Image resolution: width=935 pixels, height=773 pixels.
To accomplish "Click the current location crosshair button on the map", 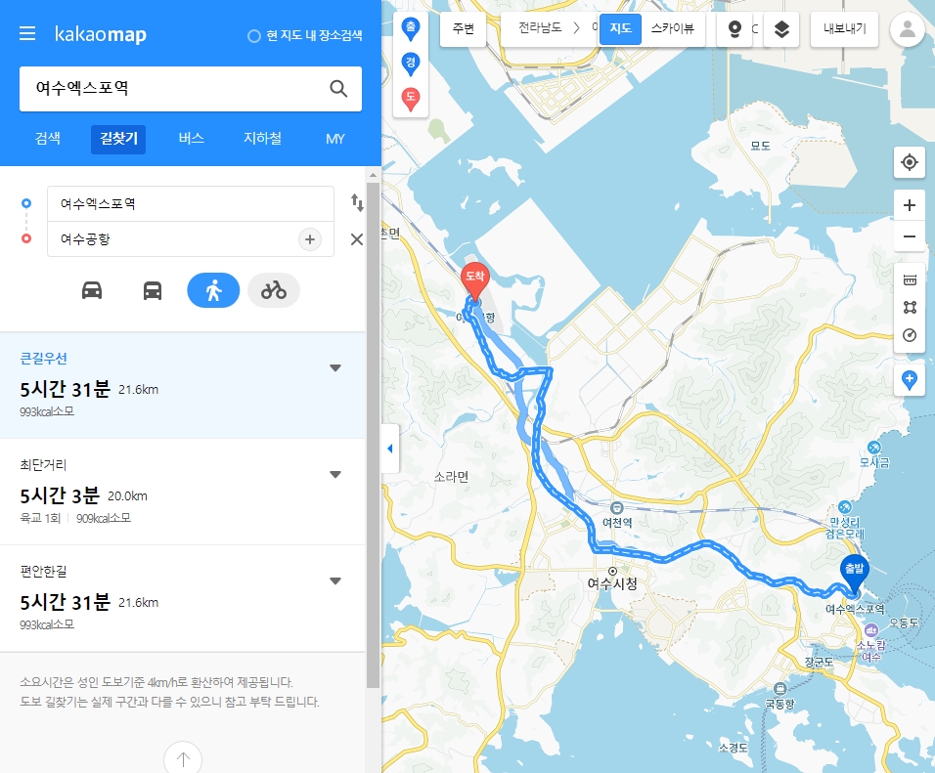I will tap(909, 162).
